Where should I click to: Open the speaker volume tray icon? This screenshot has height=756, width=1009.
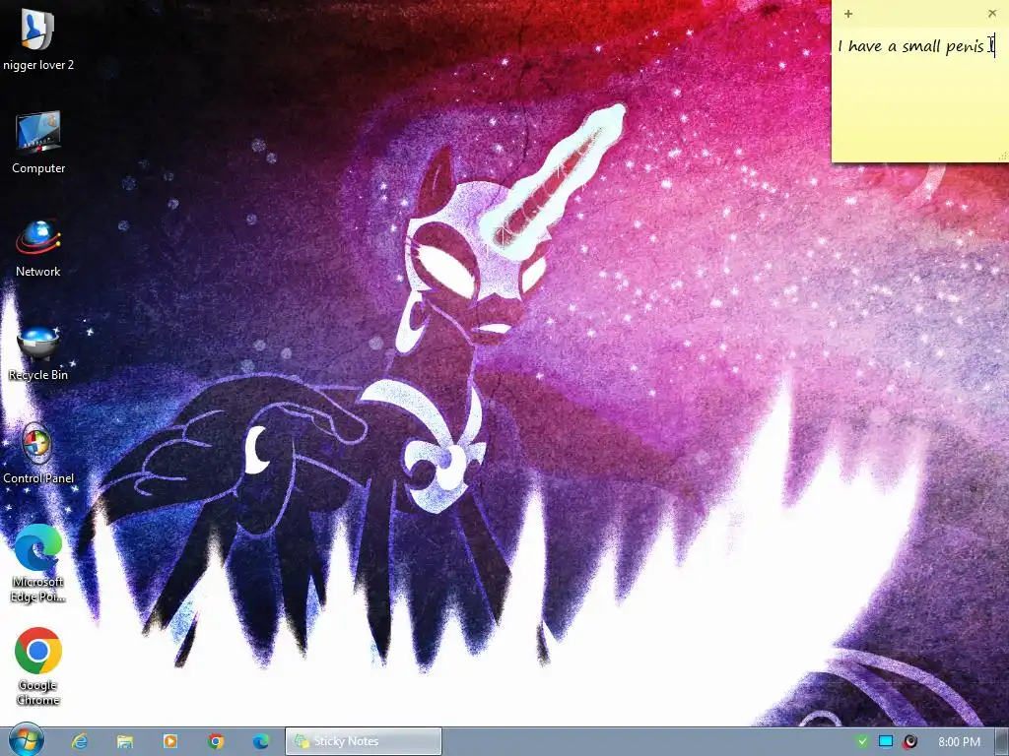(x=909, y=741)
